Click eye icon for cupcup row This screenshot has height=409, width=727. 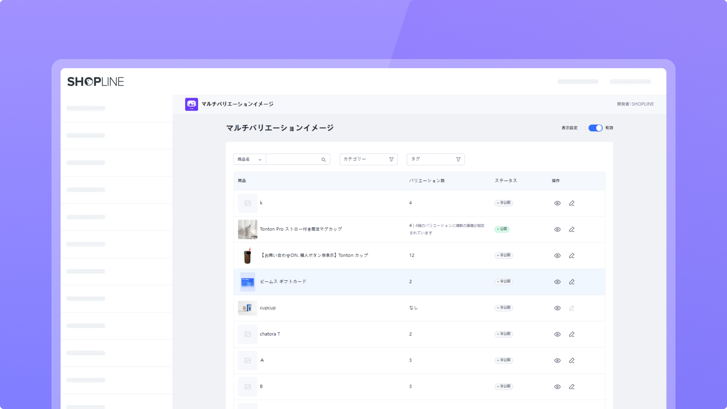click(x=557, y=308)
